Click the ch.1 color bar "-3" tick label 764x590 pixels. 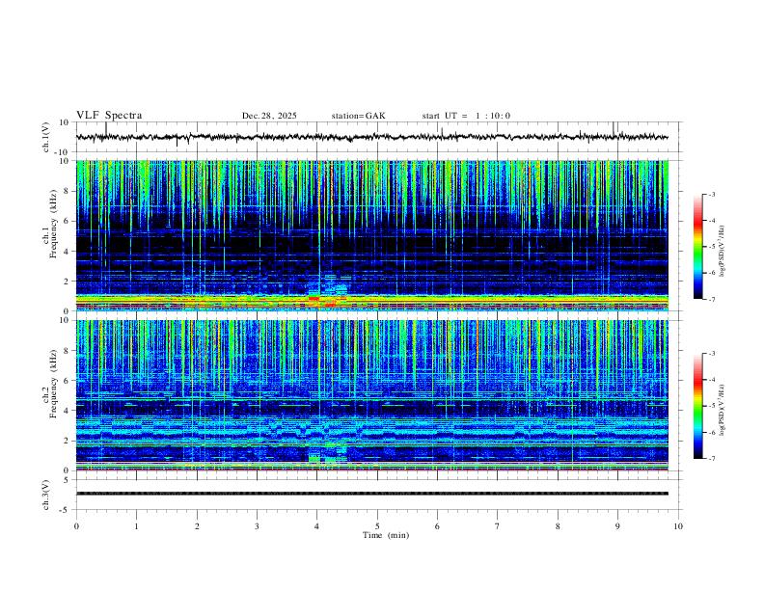tap(711, 194)
